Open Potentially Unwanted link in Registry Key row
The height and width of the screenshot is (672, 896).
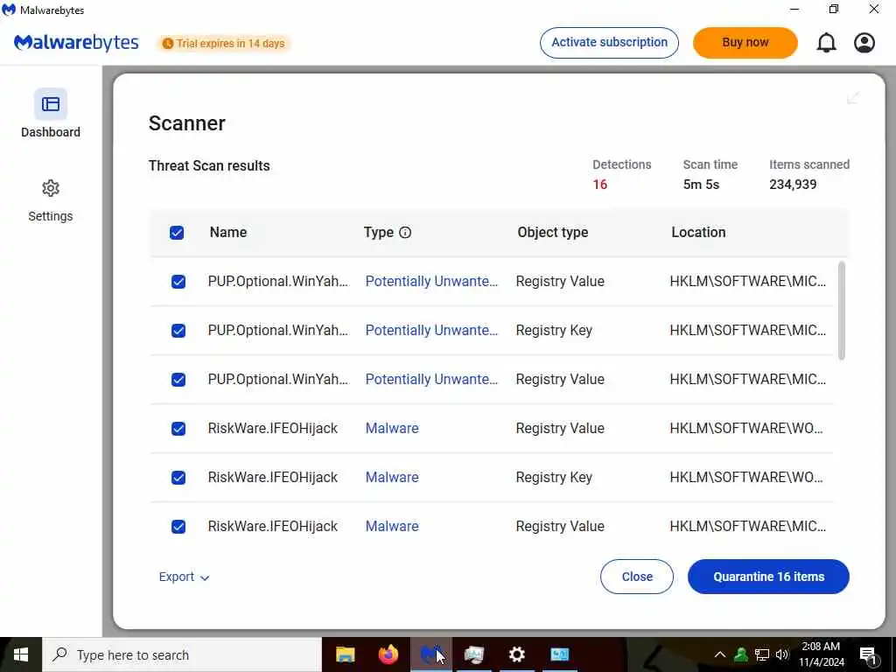click(x=431, y=330)
